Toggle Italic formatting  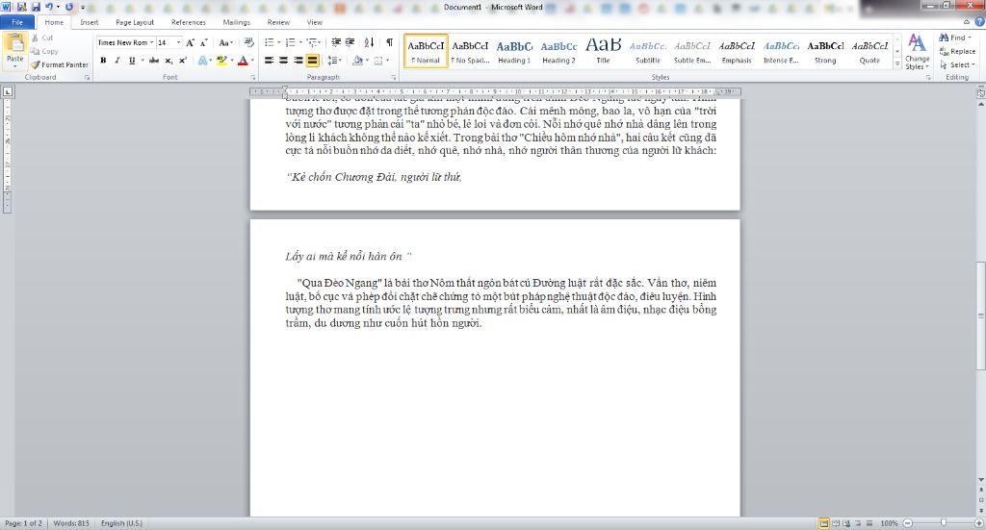pos(117,61)
